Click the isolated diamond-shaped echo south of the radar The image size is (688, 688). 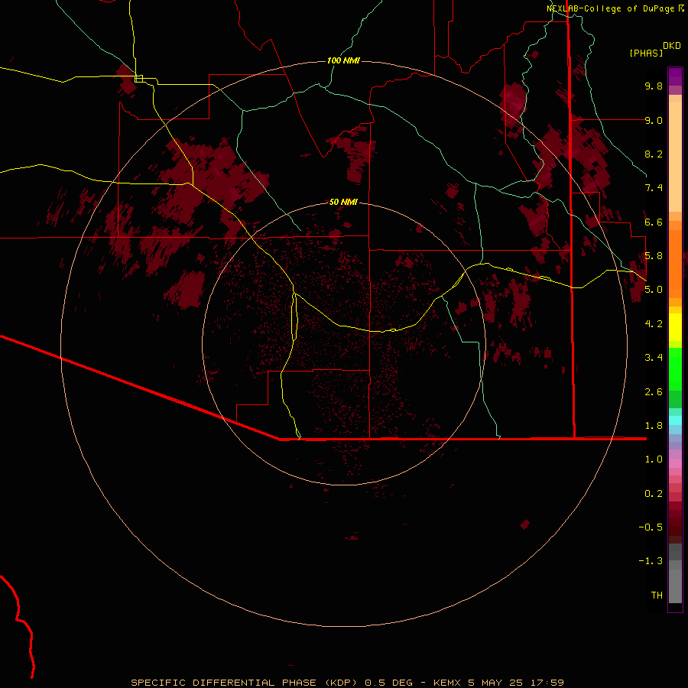pyautogui.click(x=524, y=524)
